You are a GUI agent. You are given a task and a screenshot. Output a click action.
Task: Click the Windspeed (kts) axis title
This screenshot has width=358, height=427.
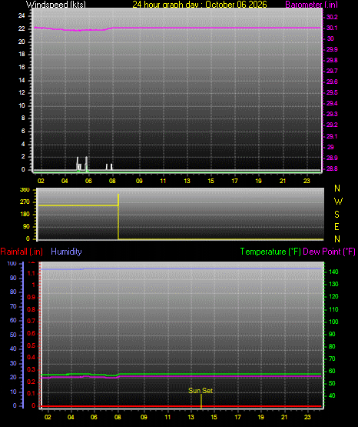point(56,4)
